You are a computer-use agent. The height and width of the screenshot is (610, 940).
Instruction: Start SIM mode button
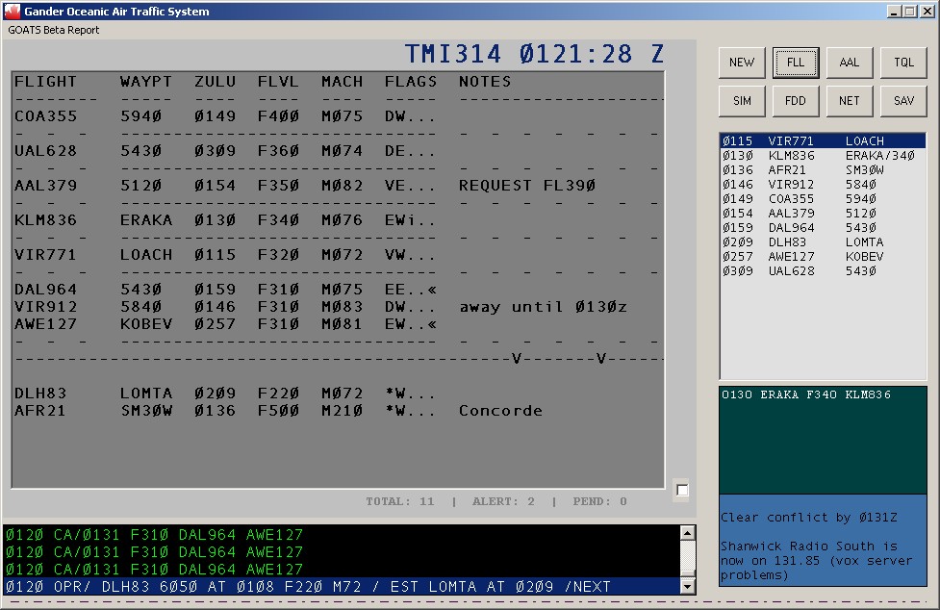pos(742,101)
